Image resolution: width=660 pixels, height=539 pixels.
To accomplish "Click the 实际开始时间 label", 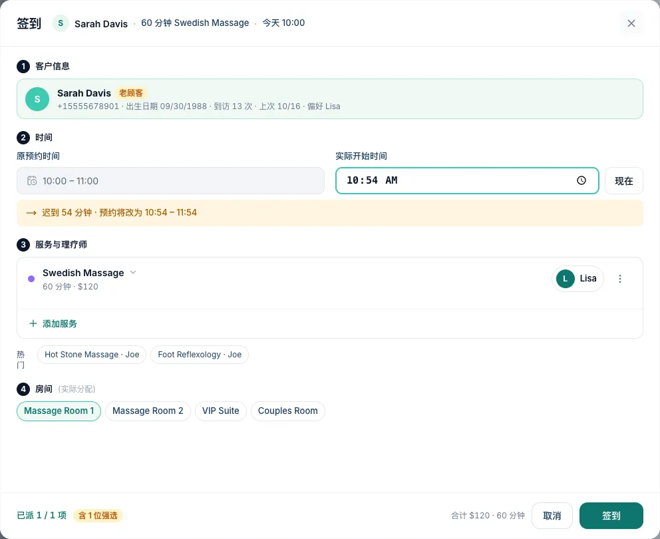I will point(361,156).
